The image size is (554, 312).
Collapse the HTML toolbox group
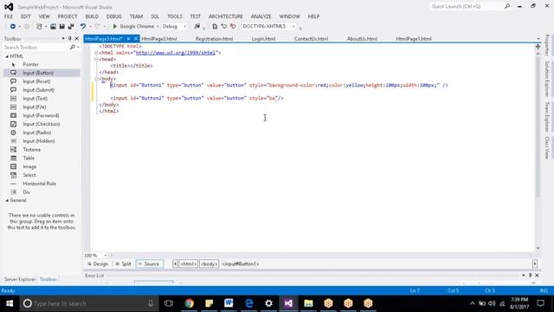tap(7, 56)
